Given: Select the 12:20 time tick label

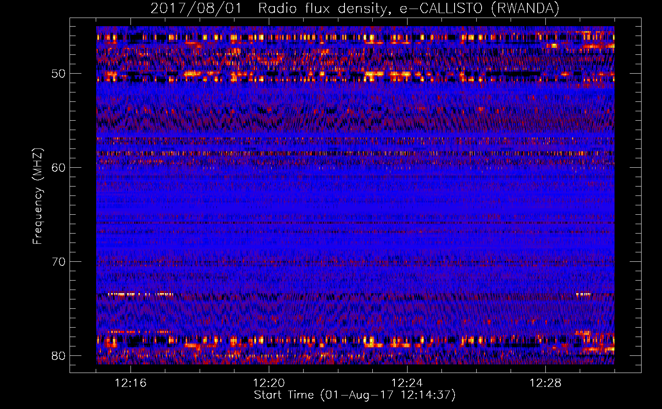Looking at the screenshot, I should point(269,383).
